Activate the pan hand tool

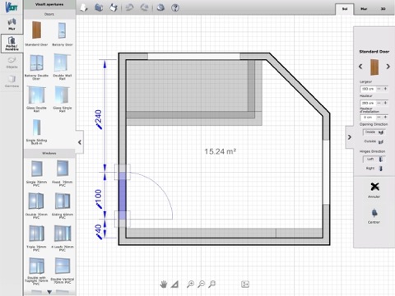pos(164,284)
